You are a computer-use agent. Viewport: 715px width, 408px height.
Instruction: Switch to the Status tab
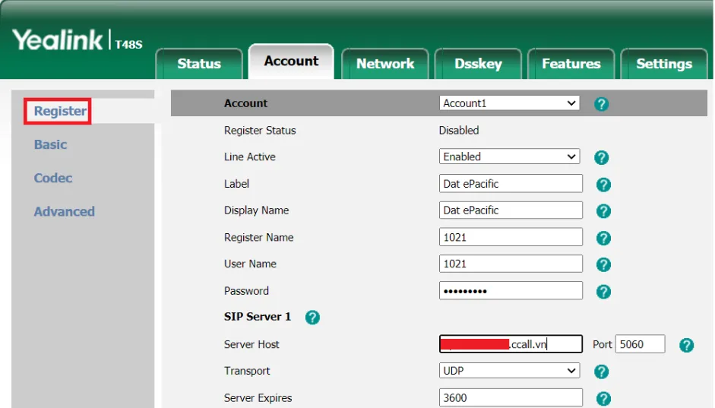(199, 63)
